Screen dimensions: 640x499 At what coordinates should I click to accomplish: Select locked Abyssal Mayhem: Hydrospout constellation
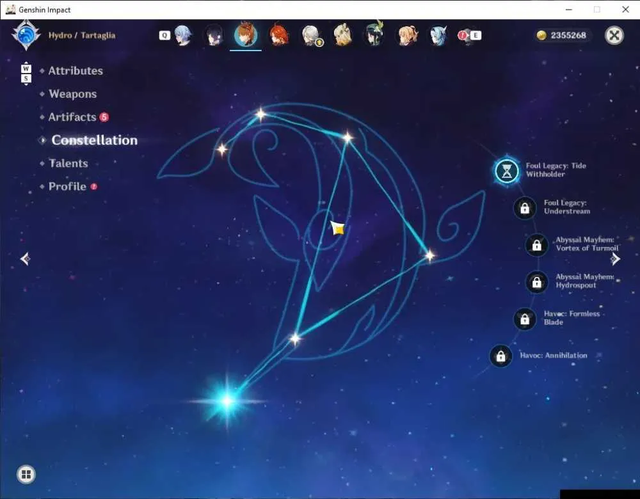coord(537,281)
